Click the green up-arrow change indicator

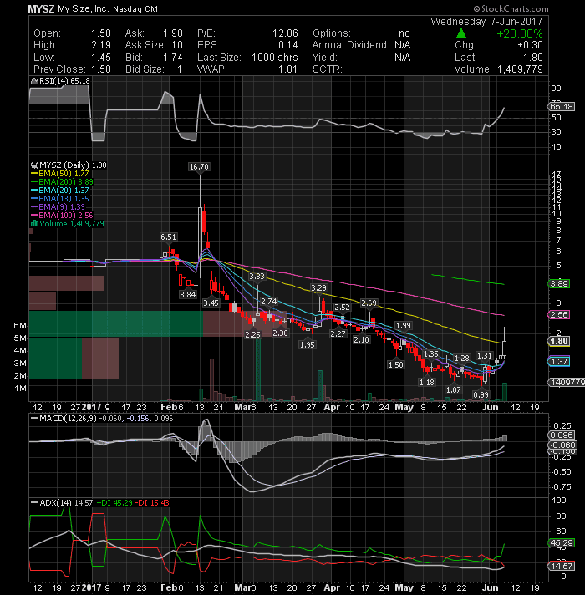[x=461, y=33]
